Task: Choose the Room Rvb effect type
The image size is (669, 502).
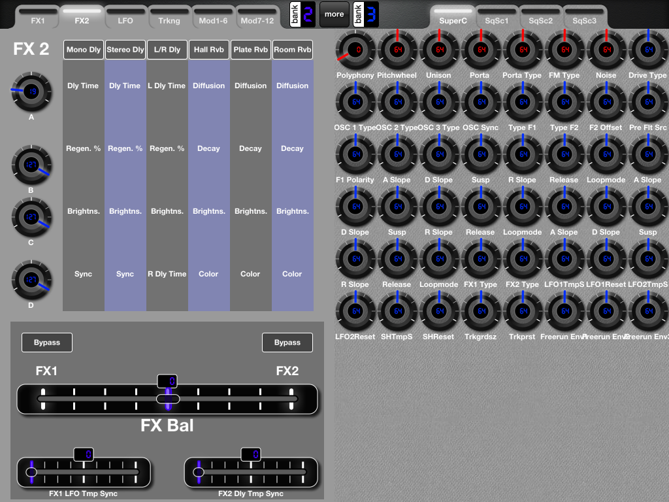Action: tap(292, 50)
